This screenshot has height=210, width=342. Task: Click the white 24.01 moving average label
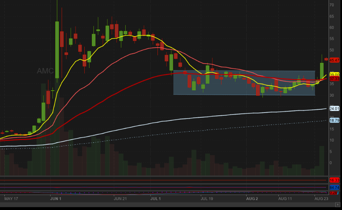click(334, 109)
